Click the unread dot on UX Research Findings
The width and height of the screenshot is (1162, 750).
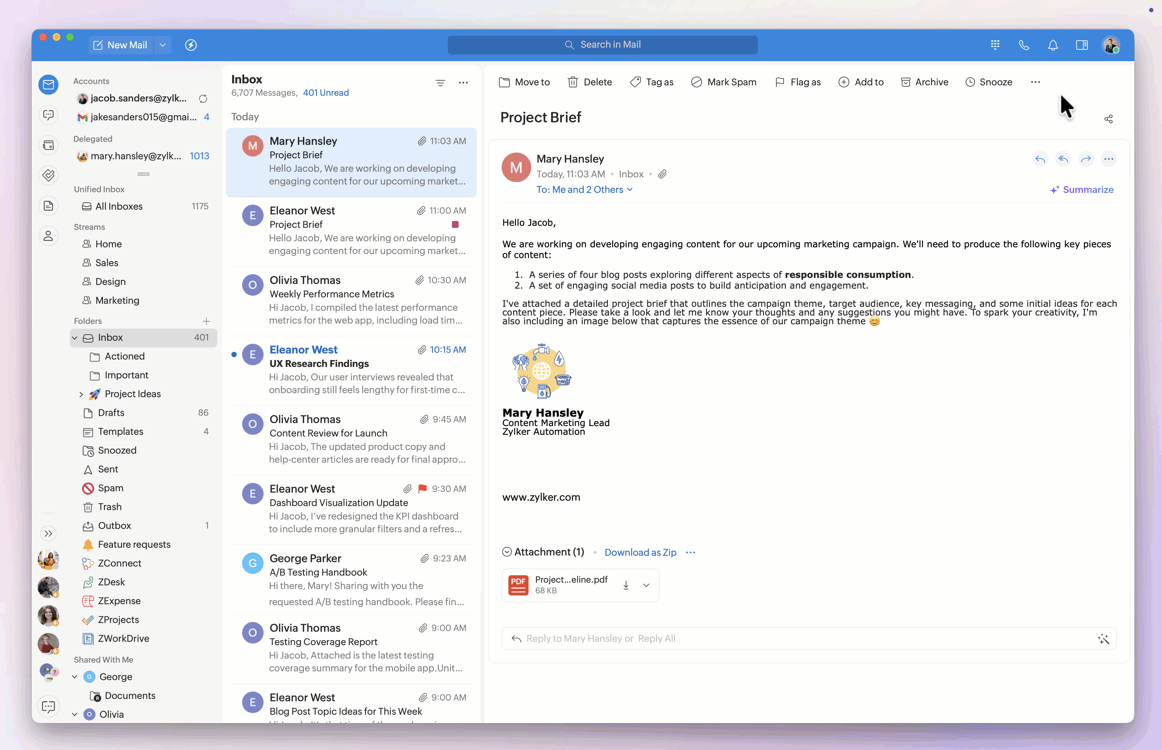234,355
